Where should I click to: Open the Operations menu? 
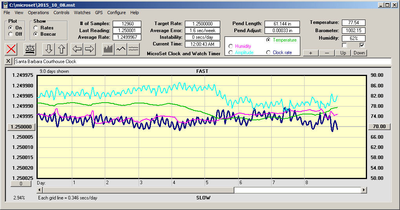[38, 13]
